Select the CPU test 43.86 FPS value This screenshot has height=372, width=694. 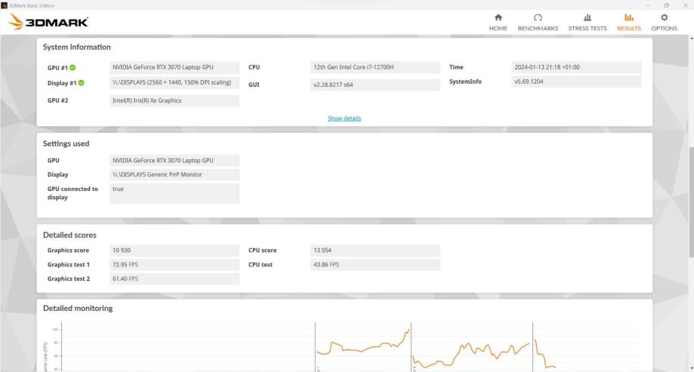375,265
